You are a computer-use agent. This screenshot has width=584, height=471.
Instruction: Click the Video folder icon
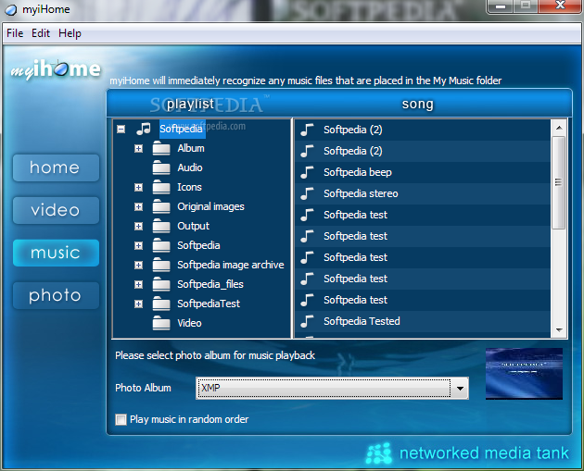[x=161, y=323]
